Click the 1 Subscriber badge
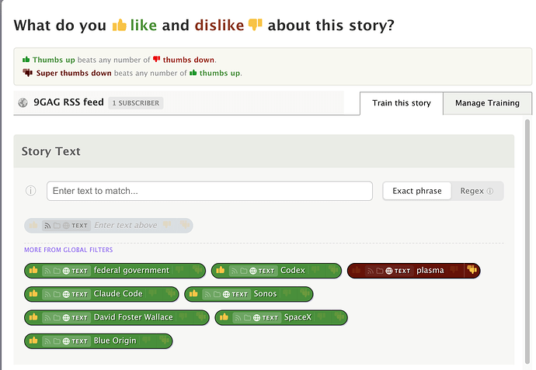Screen dimensions: 536x370 point(136,102)
